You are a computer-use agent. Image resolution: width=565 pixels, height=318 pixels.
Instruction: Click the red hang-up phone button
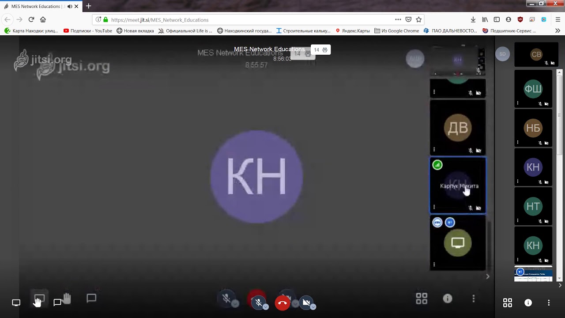[282, 303]
